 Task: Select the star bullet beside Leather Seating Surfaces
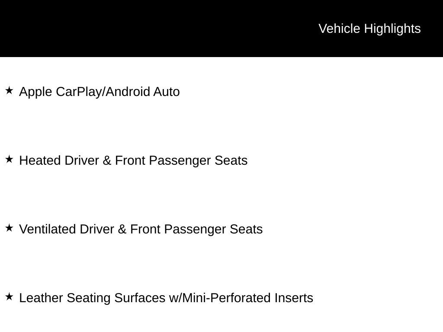10,297
